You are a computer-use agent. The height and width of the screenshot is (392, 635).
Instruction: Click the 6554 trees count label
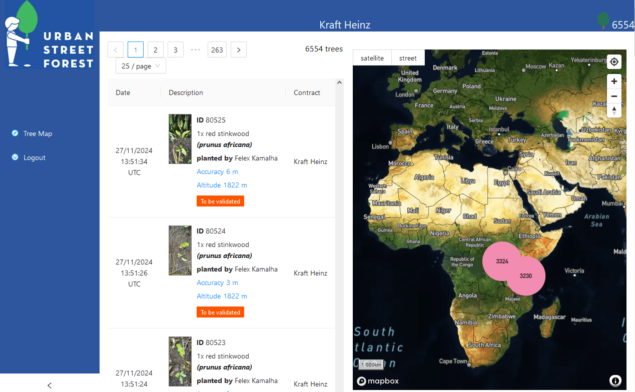coord(324,49)
